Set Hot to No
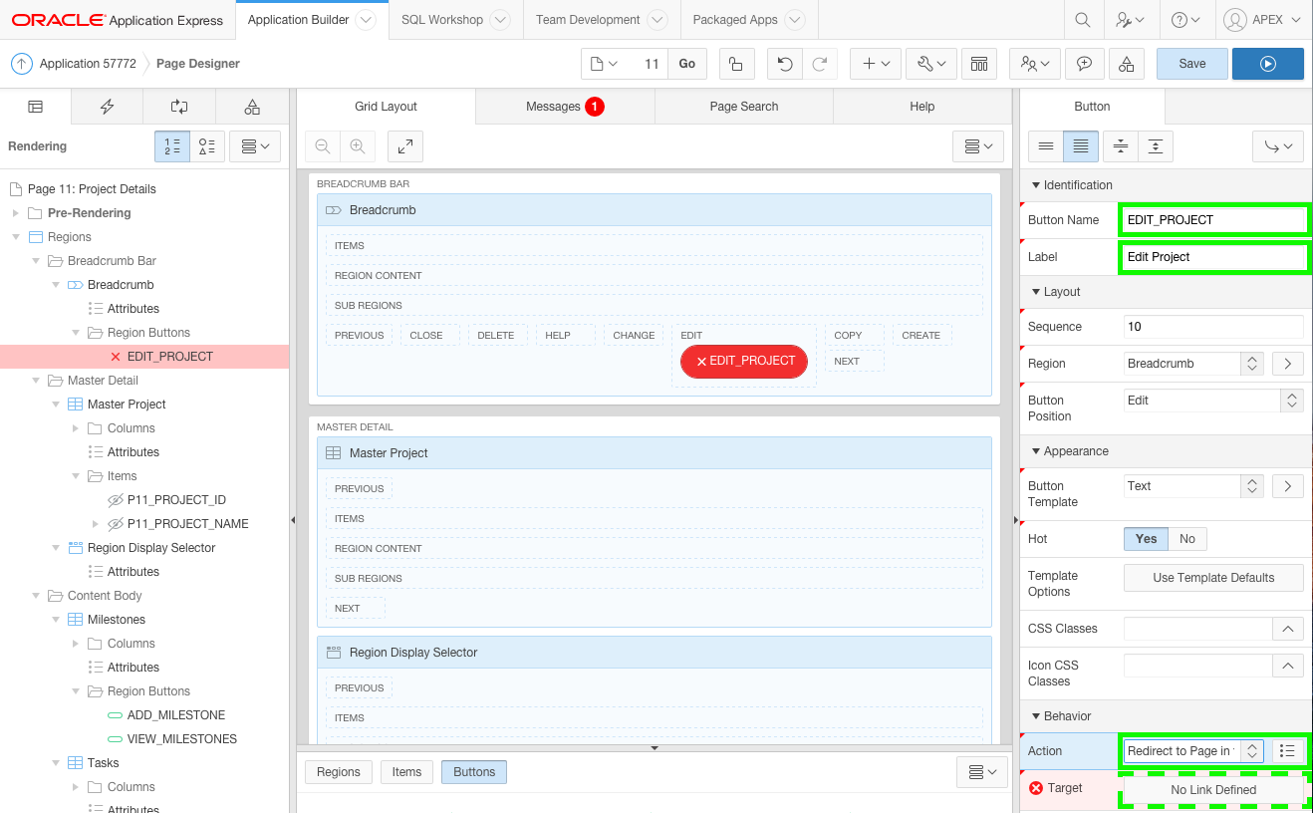The height and width of the screenshot is (813, 1313). pos(1187,539)
